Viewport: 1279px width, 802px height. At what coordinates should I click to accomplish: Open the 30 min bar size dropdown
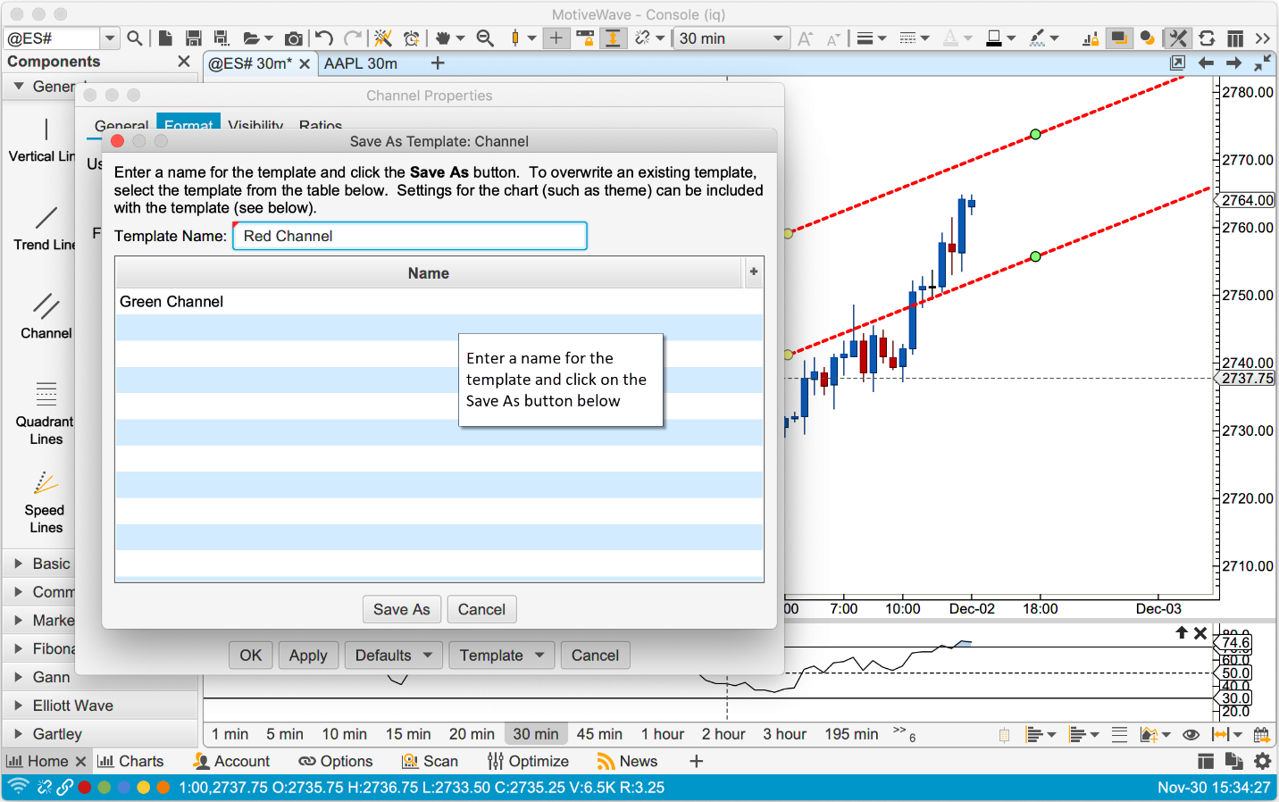tap(730, 38)
